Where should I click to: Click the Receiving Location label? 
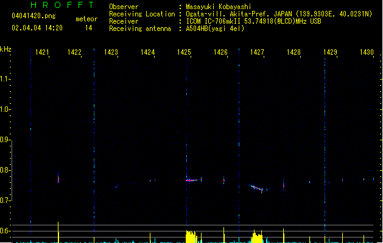tap(142, 14)
